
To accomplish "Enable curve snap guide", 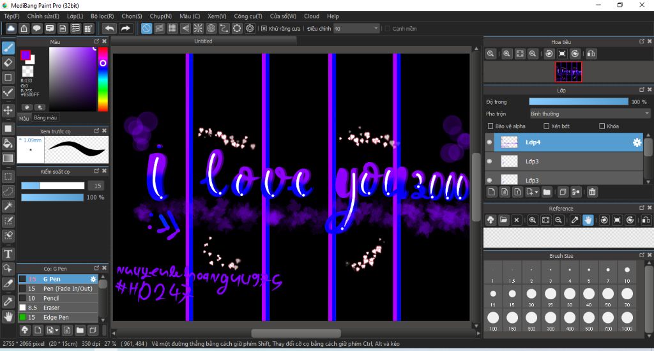I will click(x=224, y=28).
